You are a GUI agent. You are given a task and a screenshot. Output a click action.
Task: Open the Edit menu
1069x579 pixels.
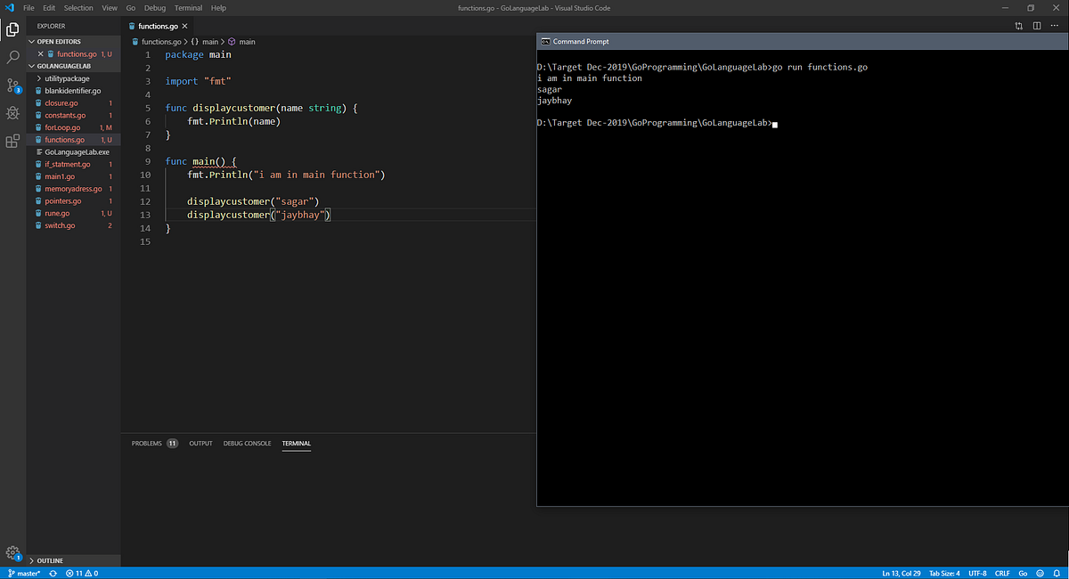tap(48, 8)
